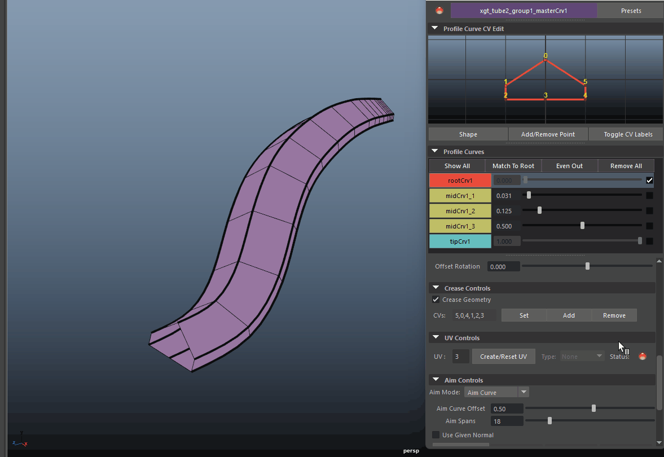The width and height of the screenshot is (664, 457).
Task: Click the UV status indicator icon
Action: point(642,357)
